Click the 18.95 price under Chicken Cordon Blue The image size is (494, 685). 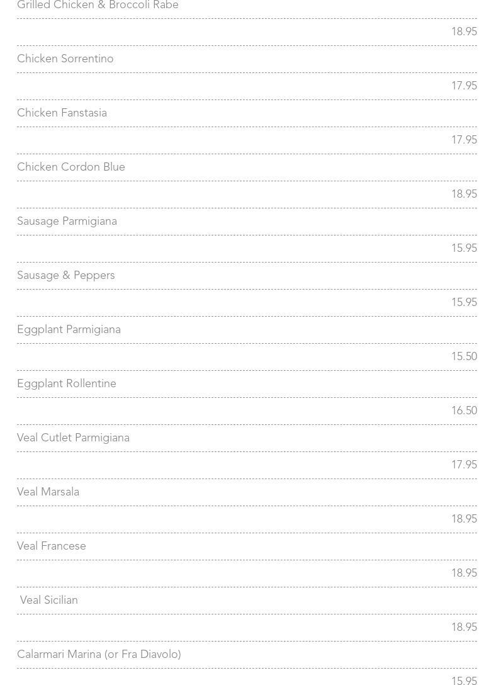[x=464, y=195]
